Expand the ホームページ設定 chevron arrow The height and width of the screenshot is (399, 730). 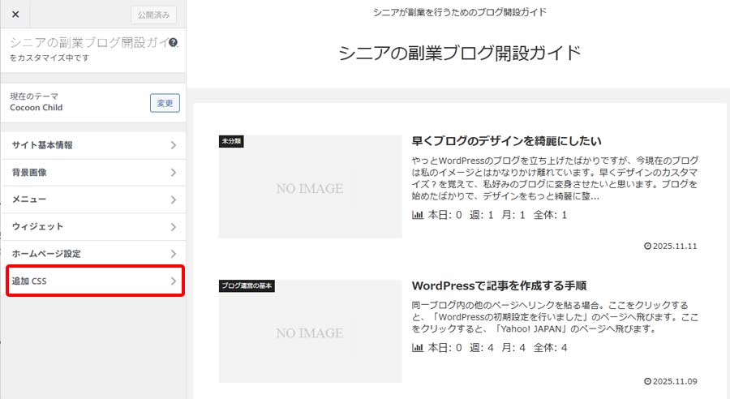173,254
